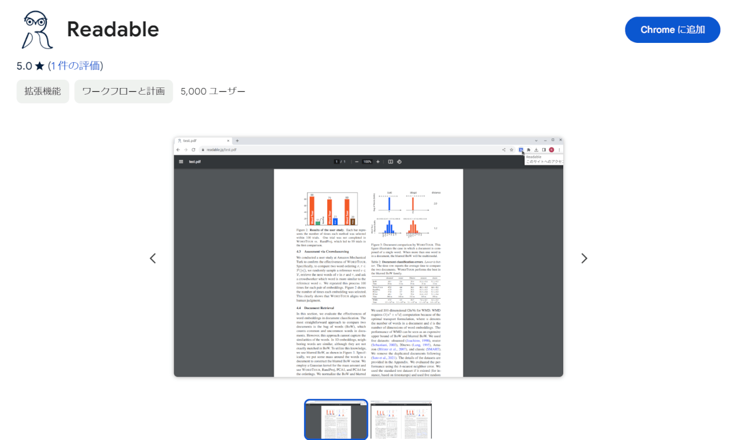This screenshot has width=731, height=440.
Task: Show previous screenshot with left arrow
Action: click(x=153, y=258)
